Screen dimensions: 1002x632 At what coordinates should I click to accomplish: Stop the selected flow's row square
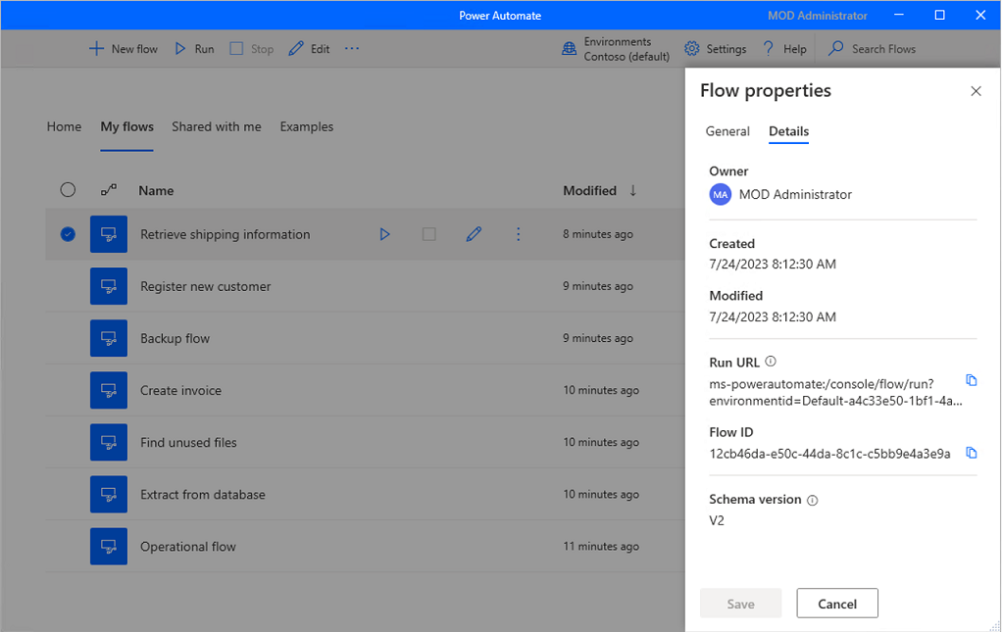[428, 234]
